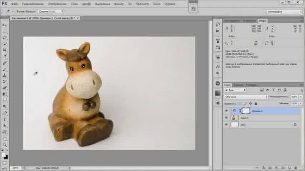Click Delete layer trash icon
This screenshot has width=305, height=171.
click(x=296, y=168)
